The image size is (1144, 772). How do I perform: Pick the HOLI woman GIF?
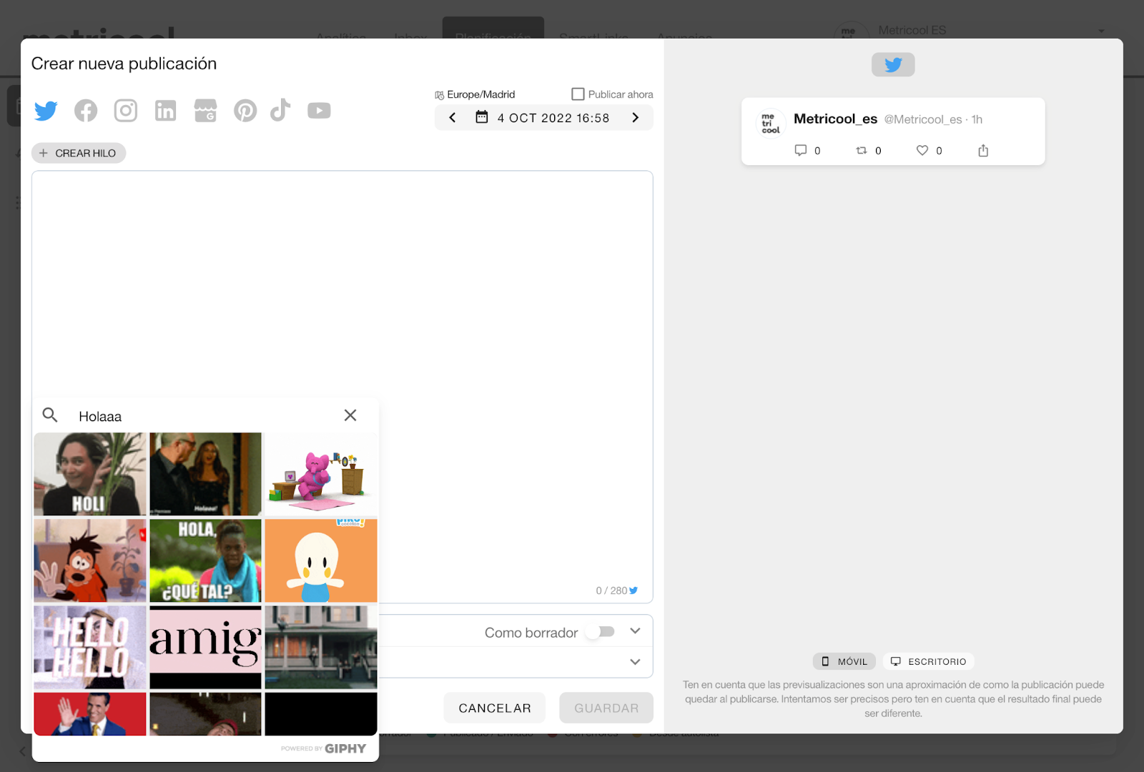[x=90, y=474]
